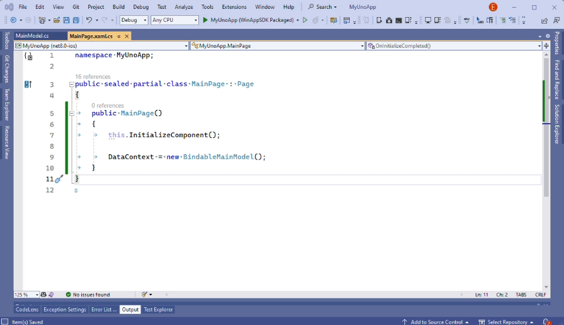
Task: Close the MainPage.xaml.cs tab
Action: (x=127, y=37)
